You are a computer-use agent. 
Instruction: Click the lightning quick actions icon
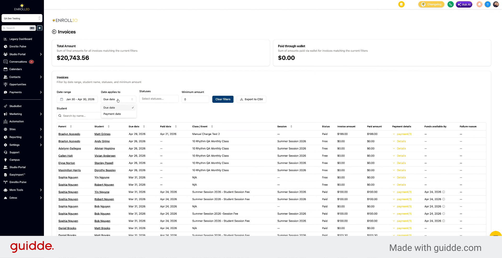(40, 28)
